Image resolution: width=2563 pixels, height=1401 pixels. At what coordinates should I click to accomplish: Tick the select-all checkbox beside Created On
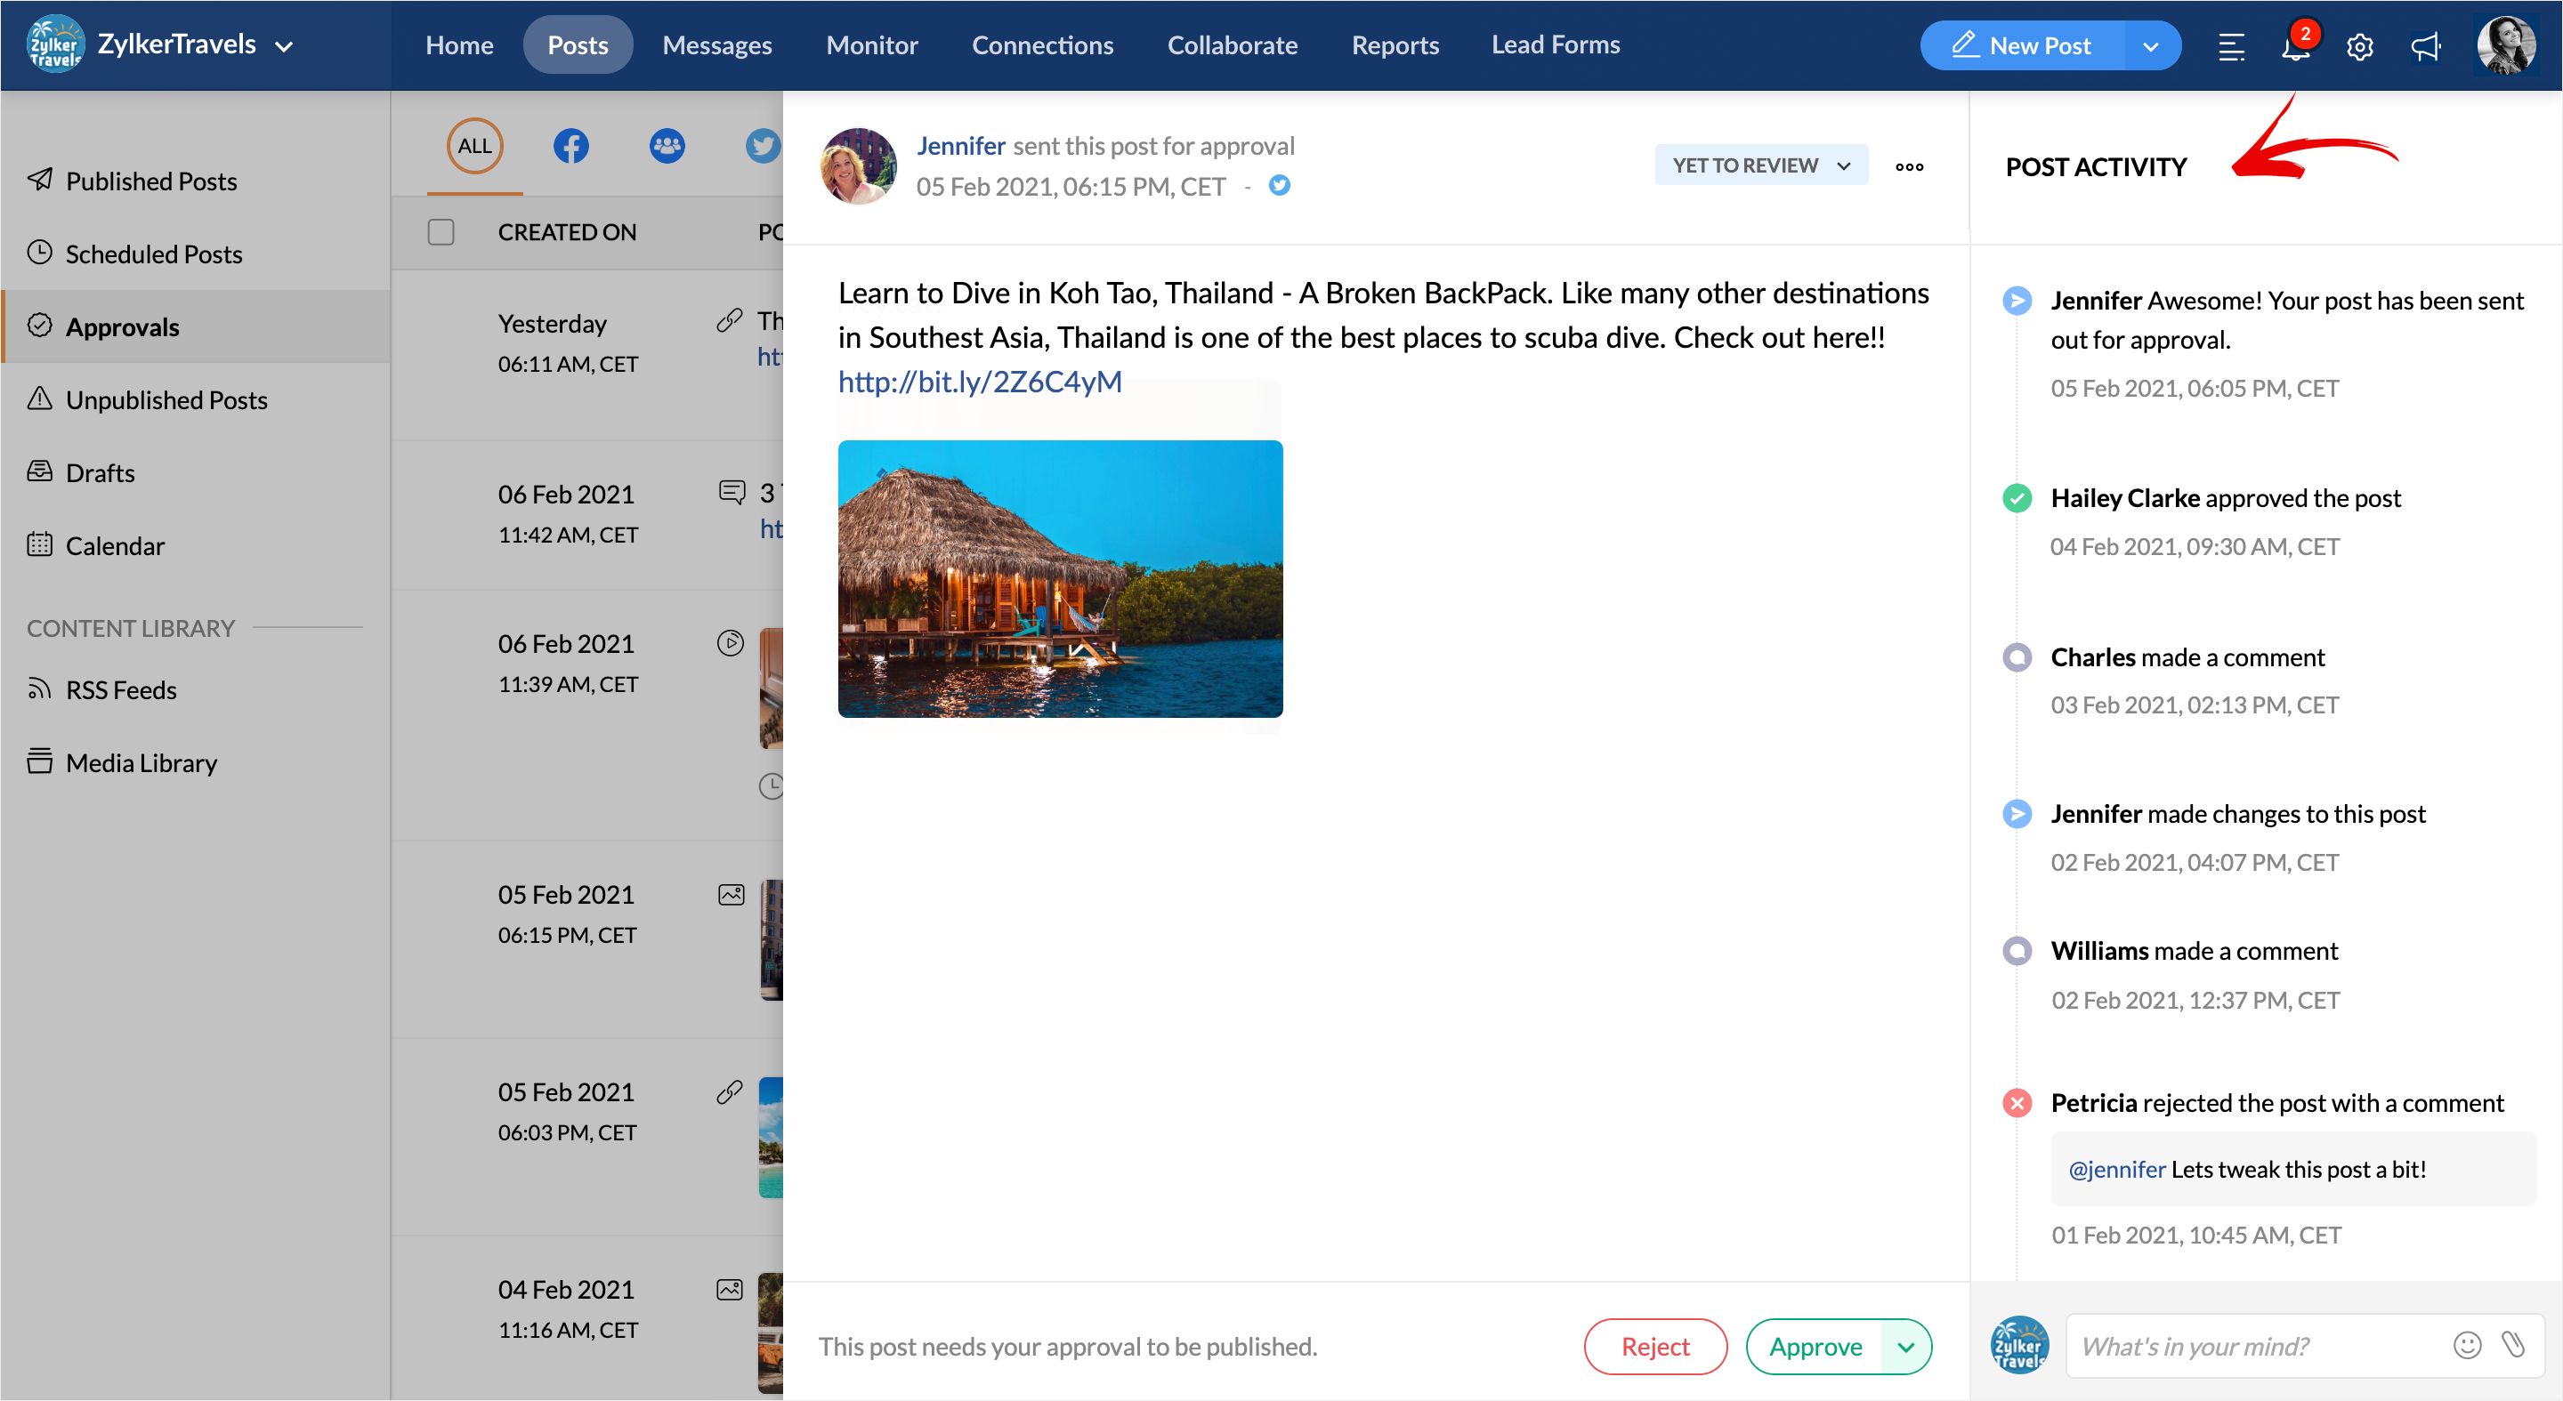point(441,231)
